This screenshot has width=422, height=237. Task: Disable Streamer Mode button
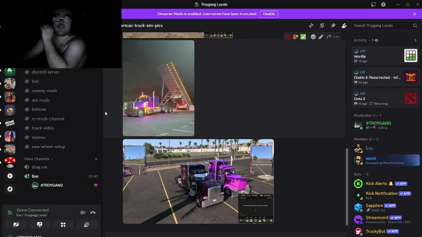click(269, 14)
